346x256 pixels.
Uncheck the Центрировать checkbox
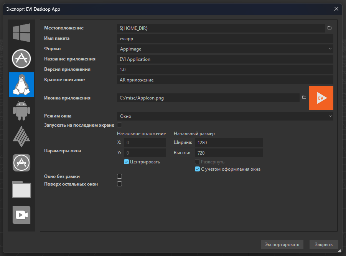(126, 162)
